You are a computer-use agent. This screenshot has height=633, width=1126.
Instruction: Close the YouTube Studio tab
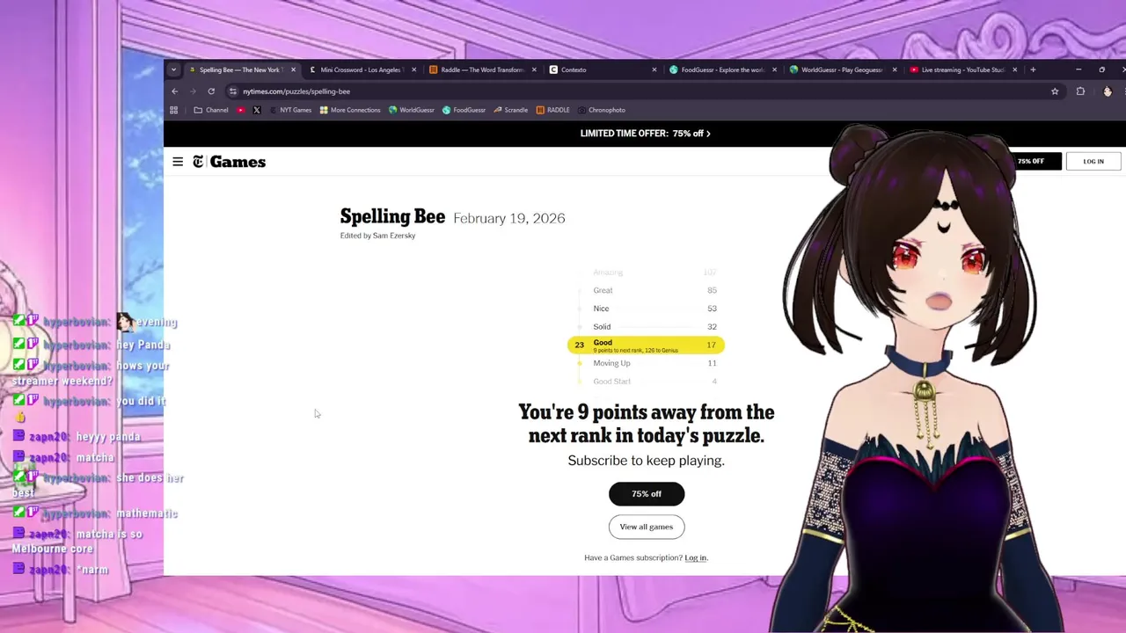pyautogui.click(x=1015, y=69)
